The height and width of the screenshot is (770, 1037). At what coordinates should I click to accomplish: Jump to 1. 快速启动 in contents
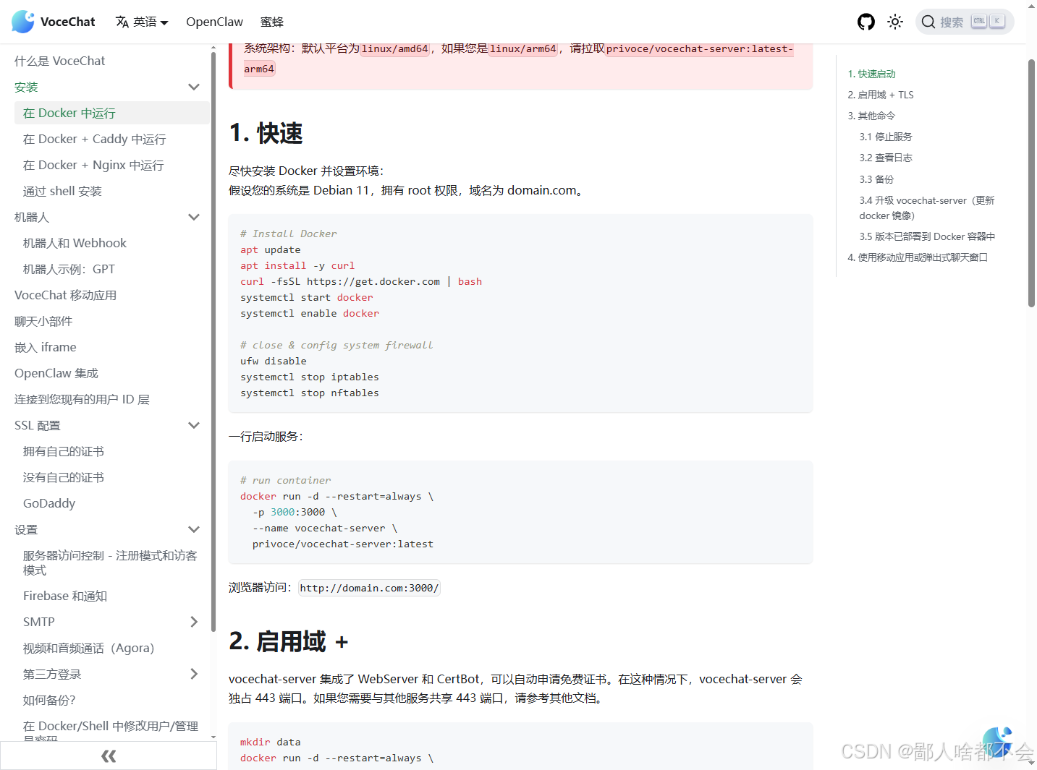pyautogui.click(x=871, y=74)
